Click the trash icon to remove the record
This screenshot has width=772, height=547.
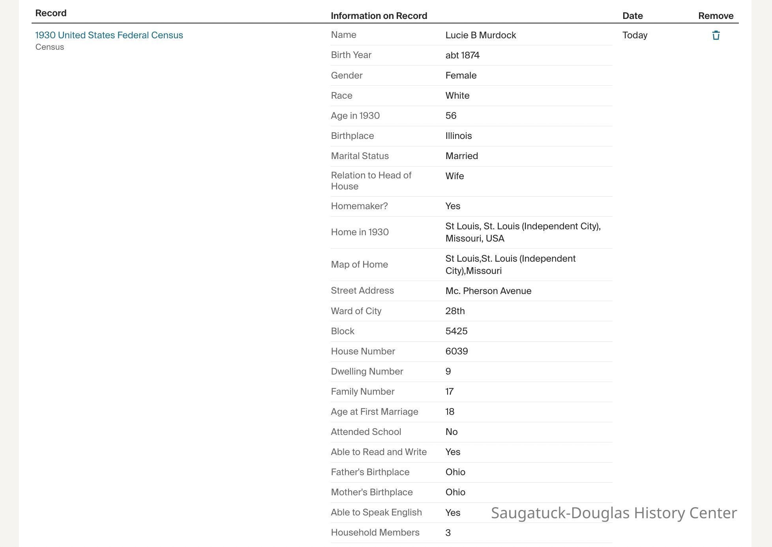click(x=716, y=36)
